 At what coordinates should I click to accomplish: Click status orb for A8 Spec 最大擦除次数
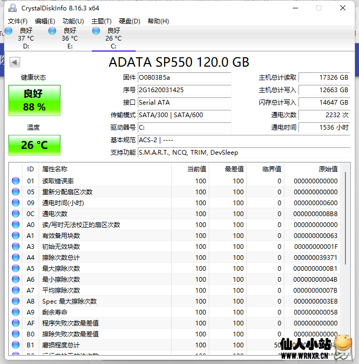[16, 301]
